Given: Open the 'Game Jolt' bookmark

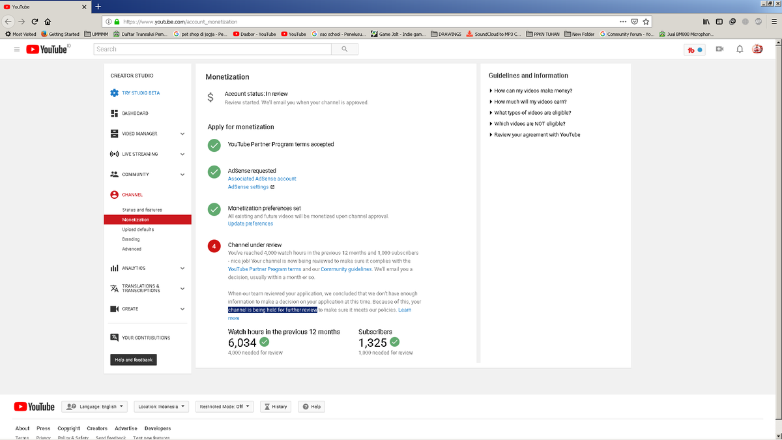Looking at the screenshot, I should [398, 34].
